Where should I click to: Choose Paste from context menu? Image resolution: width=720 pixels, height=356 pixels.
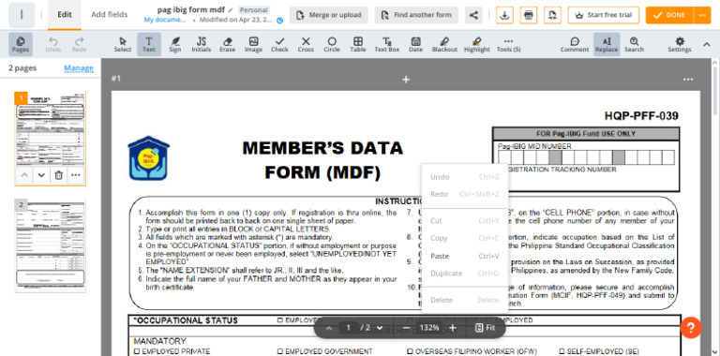pos(465,256)
